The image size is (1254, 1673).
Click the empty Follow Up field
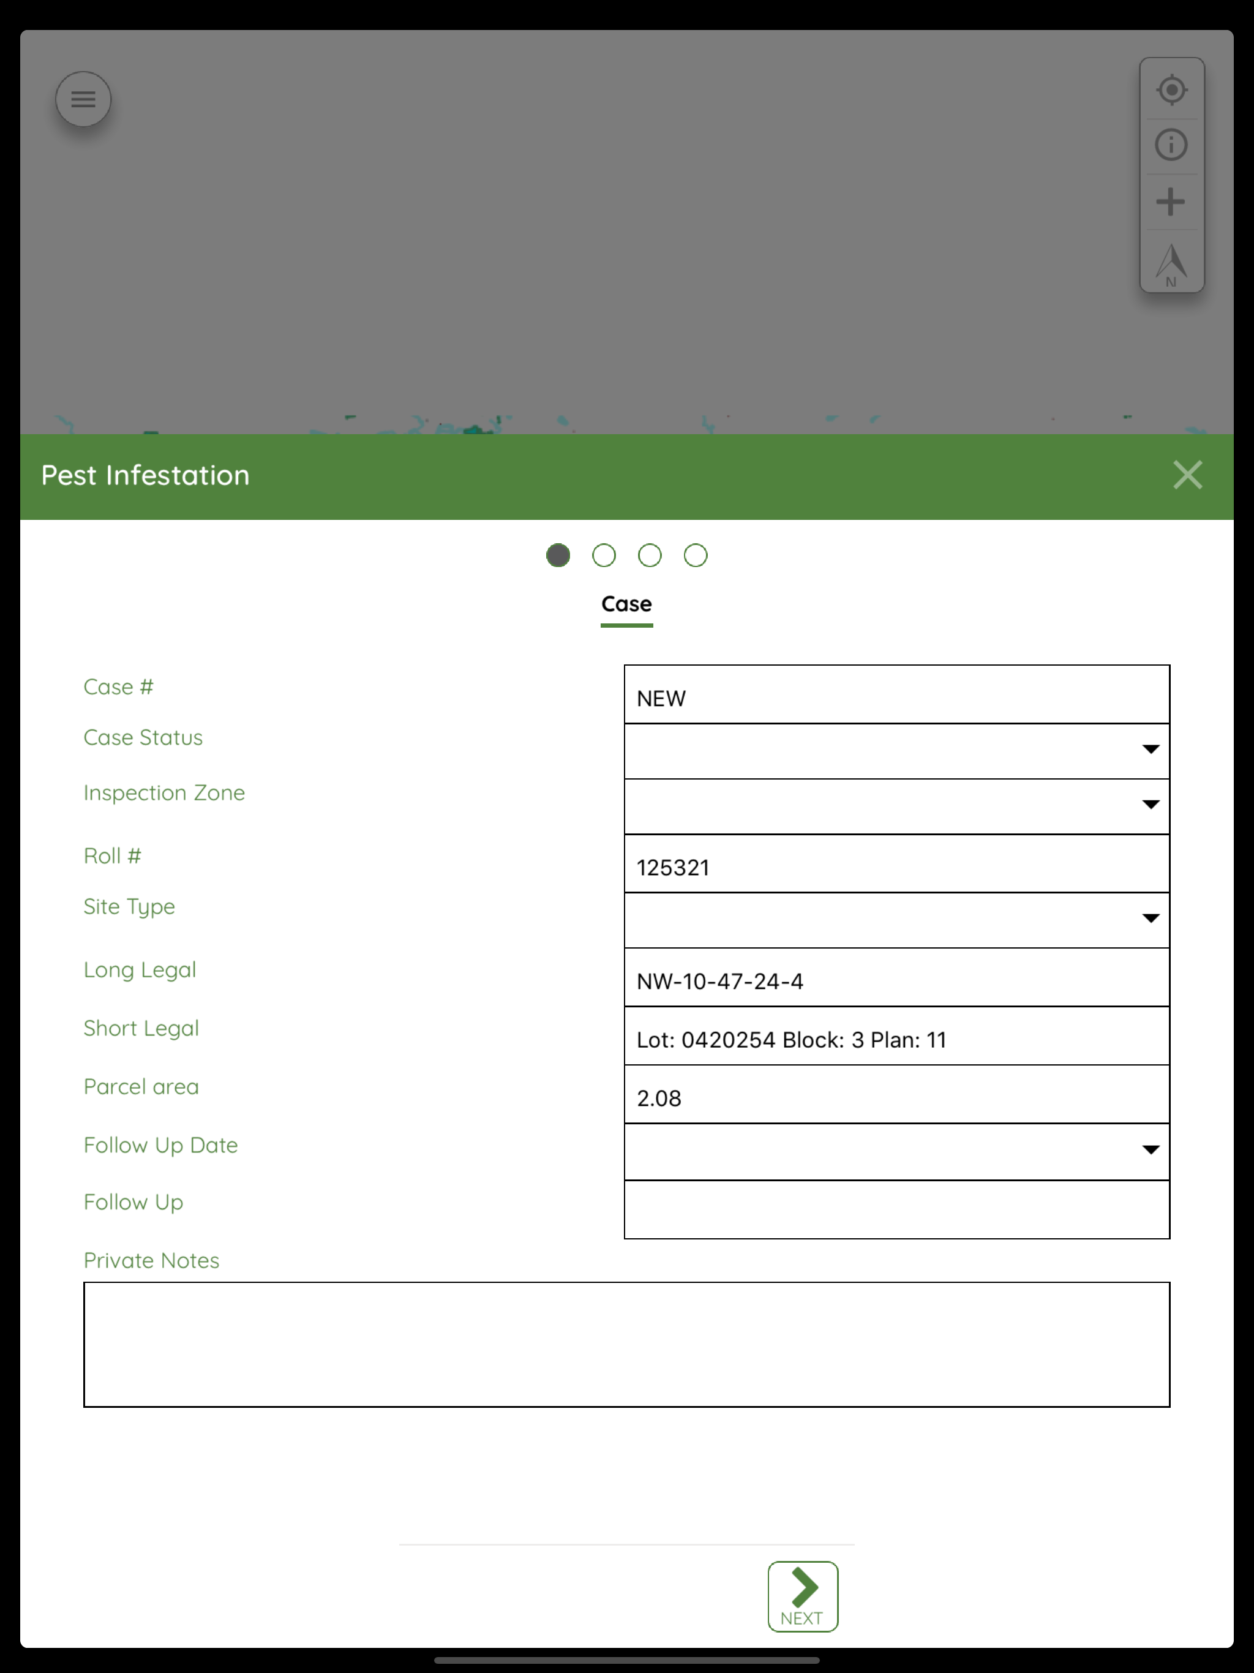(896, 1209)
